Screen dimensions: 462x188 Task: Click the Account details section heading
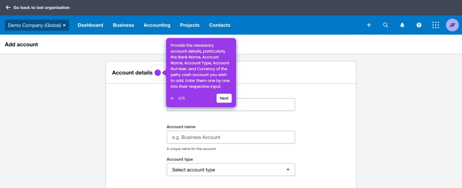click(132, 73)
